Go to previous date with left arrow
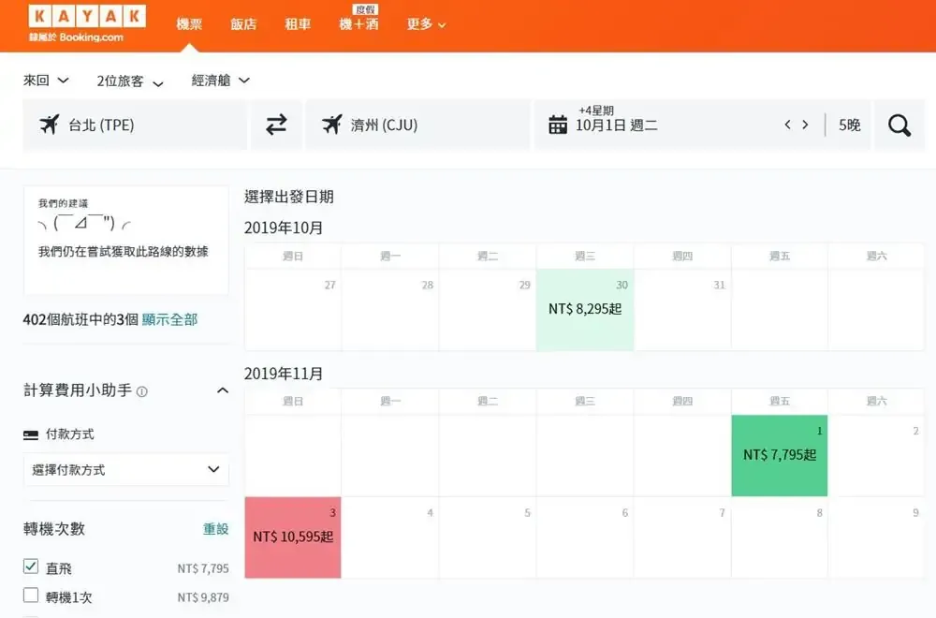 pos(788,125)
